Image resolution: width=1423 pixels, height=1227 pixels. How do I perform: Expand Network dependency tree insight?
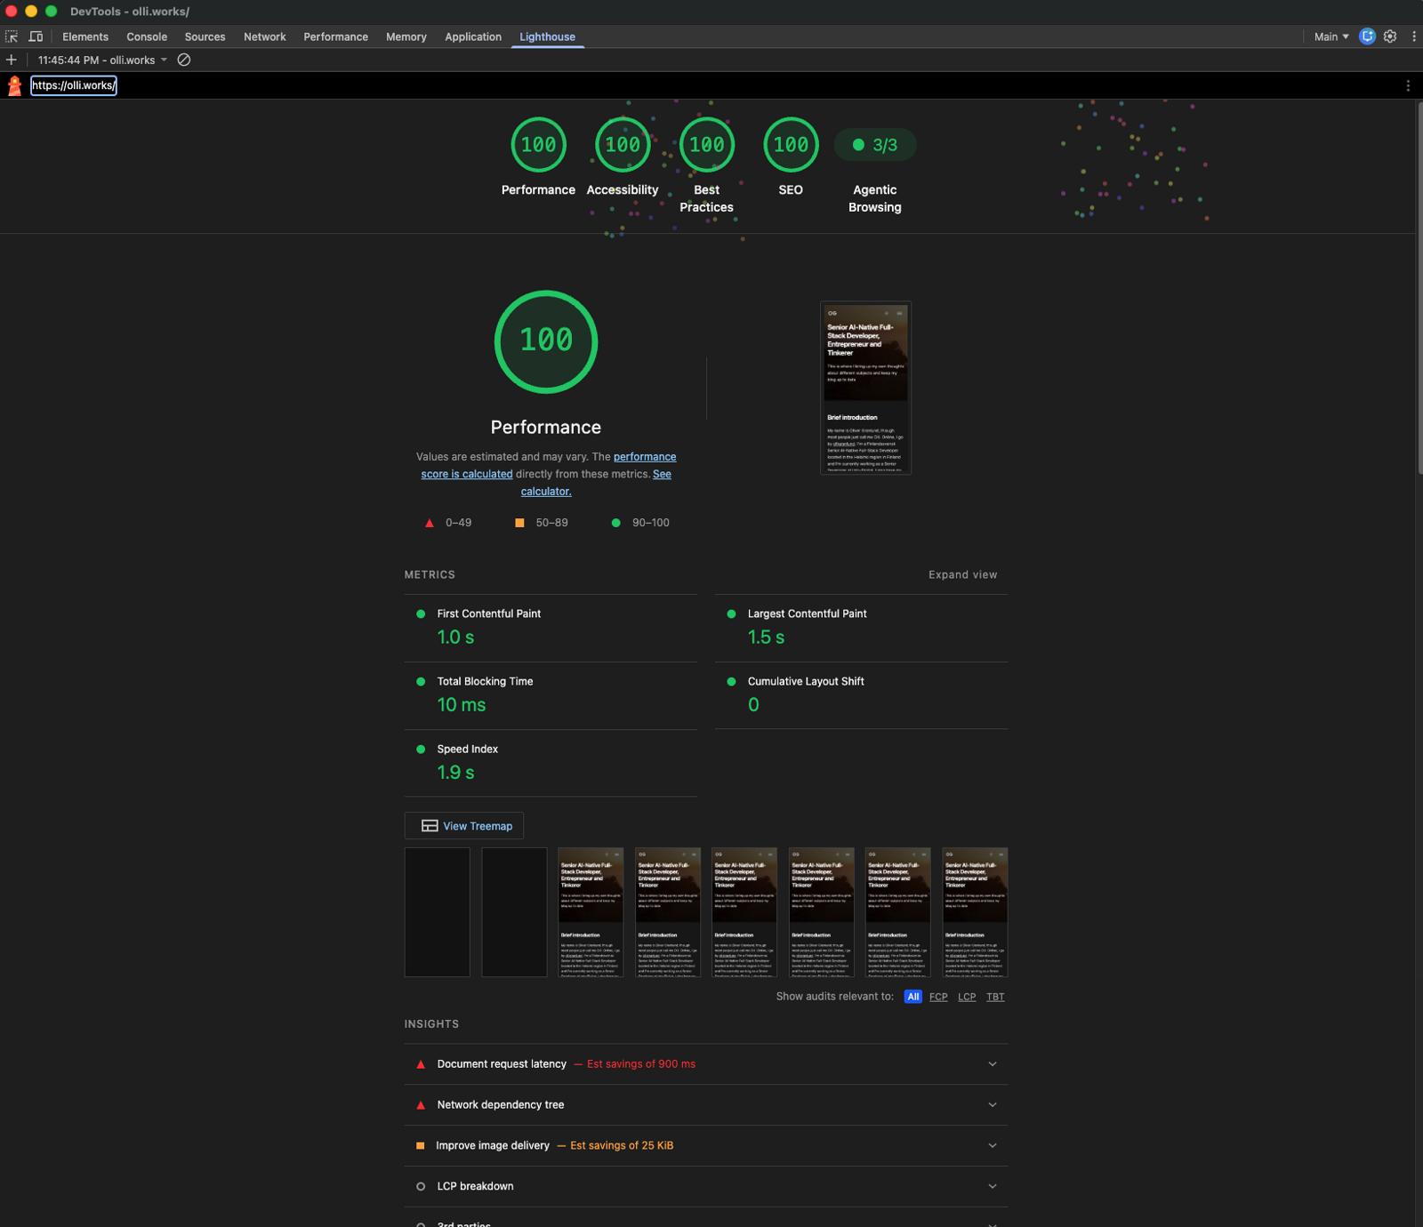pos(706,1105)
